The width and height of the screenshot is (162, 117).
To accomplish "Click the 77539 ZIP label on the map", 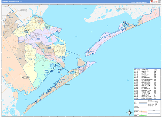I will [x=38, y=39].
